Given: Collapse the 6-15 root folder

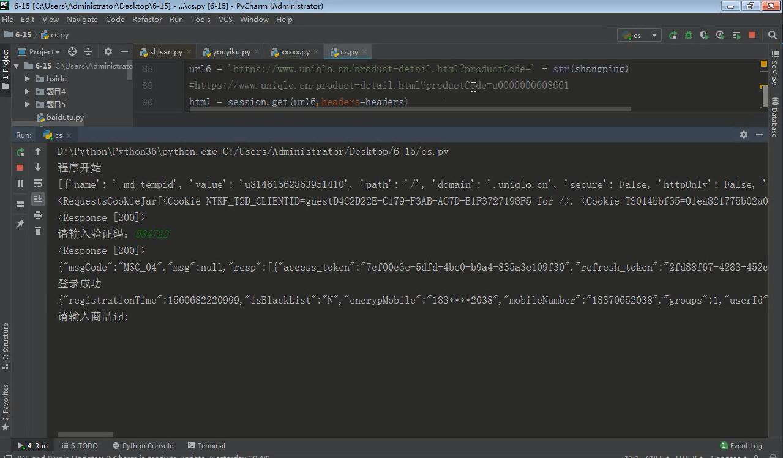Looking at the screenshot, I should click(17, 66).
